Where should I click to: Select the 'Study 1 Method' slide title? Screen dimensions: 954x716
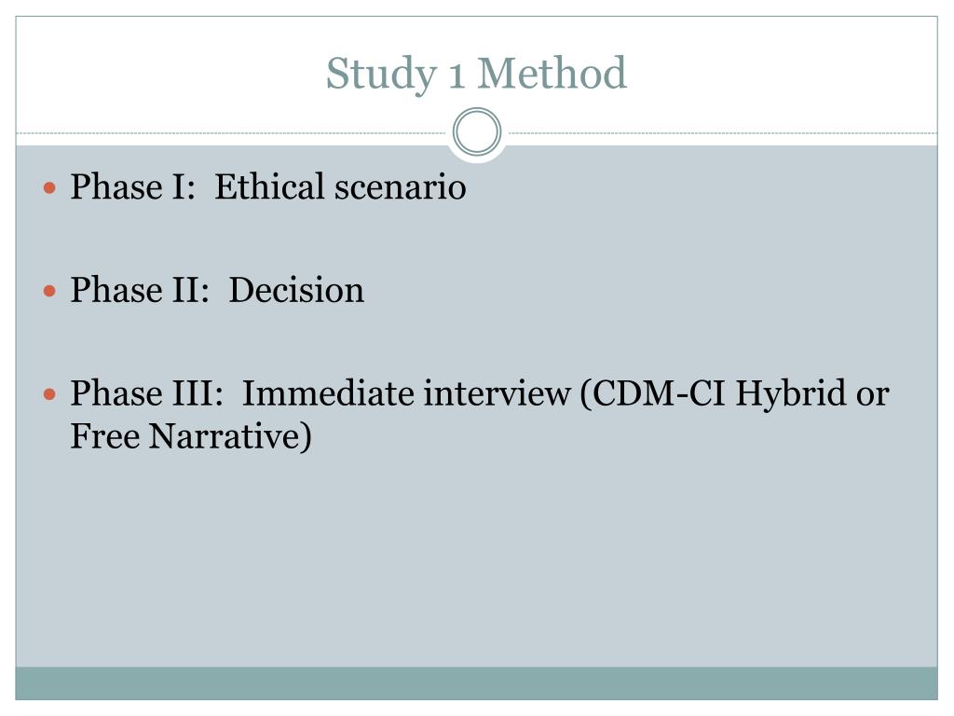(x=476, y=75)
